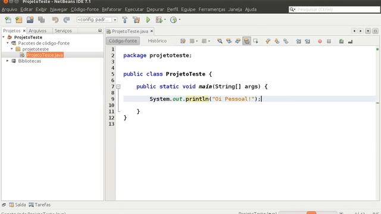Click Stop Macro Recording square

pyautogui.click(x=329, y=41)
